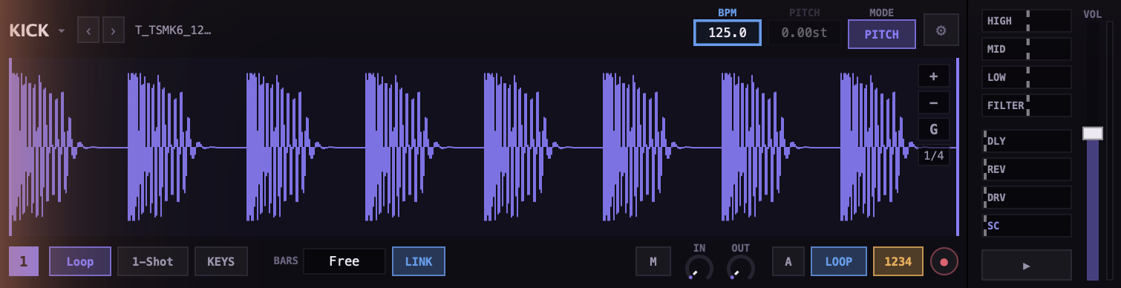1121x288 pixels.
Task: Click the end marker line of waveform
Action: click(x=958, y=147)
